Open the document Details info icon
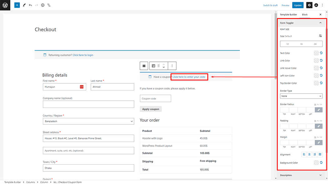This screenshot has width=328, height=184. click(43, 5)
